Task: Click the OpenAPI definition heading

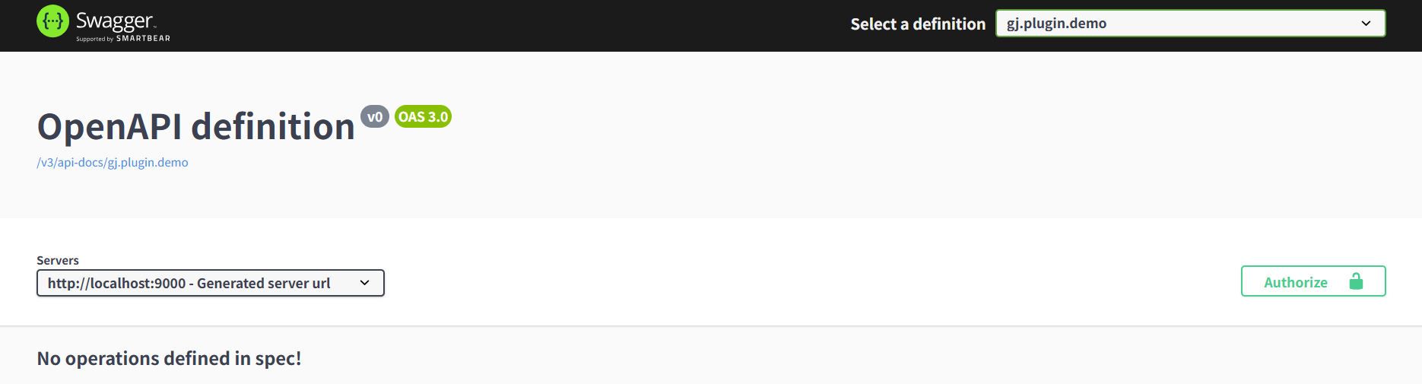Action: pyautogui.click(x=195, y=126)
